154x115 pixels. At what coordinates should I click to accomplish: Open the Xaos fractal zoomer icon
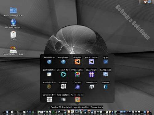click(77, 99)
